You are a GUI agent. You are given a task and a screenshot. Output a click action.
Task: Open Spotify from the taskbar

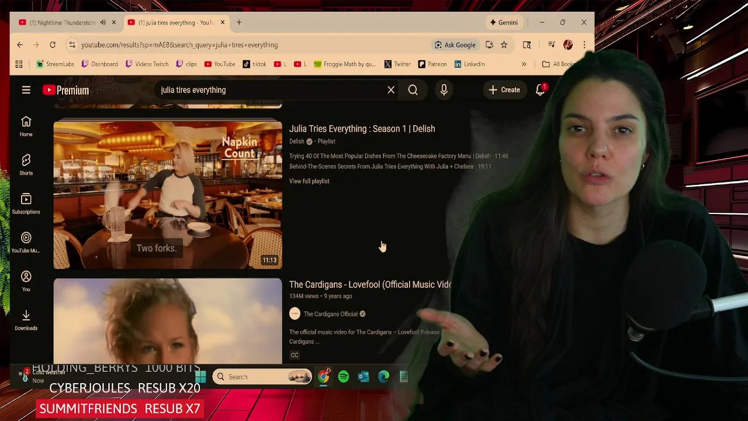pos(344,377)
